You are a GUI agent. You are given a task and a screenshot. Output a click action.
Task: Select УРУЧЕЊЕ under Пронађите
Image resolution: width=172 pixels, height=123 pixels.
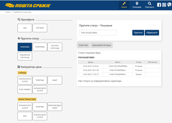(40, 28)
